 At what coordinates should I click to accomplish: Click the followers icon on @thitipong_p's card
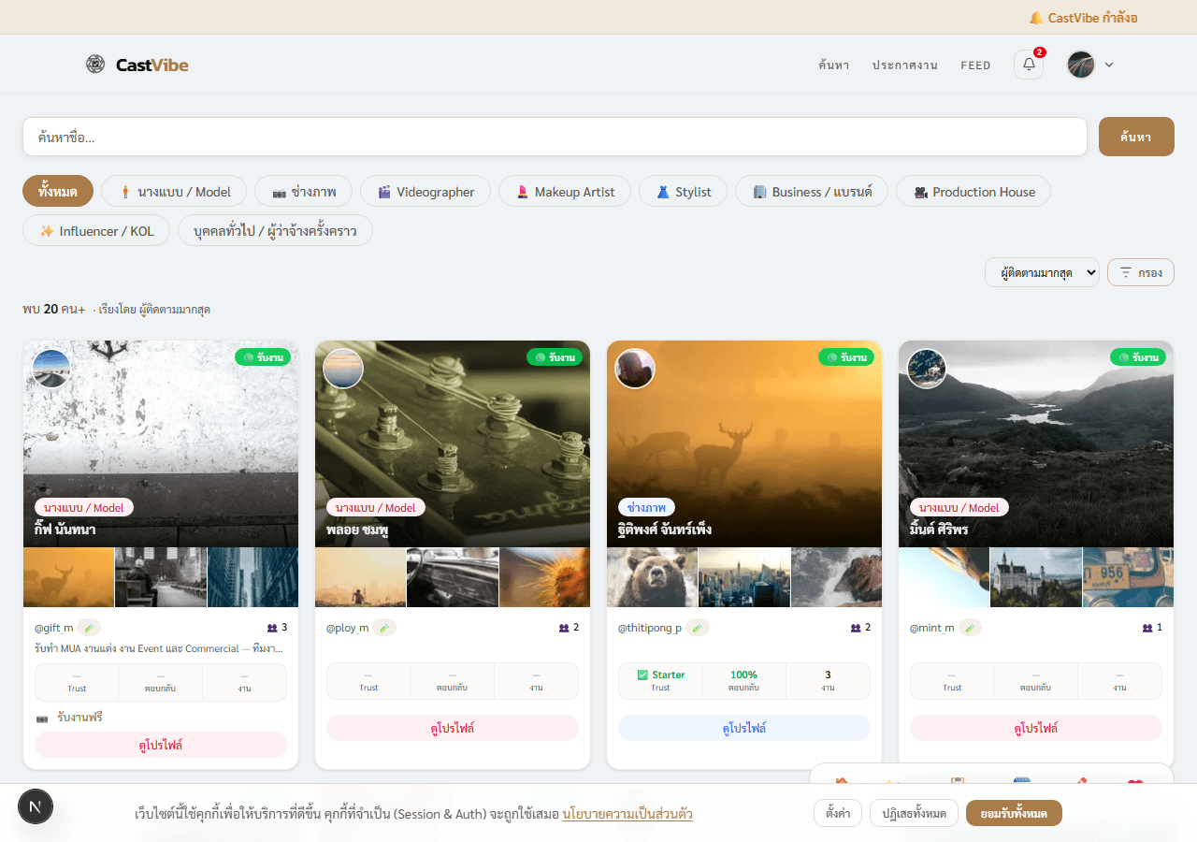856,628
